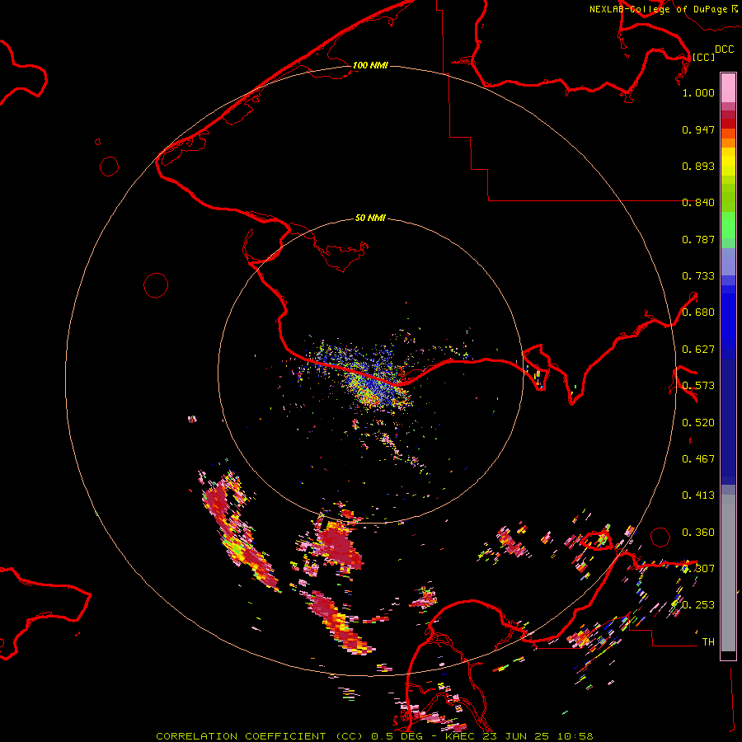Pick the dark red color bar segment
Viewport: 742px width, 742px height.
point(728,124)
